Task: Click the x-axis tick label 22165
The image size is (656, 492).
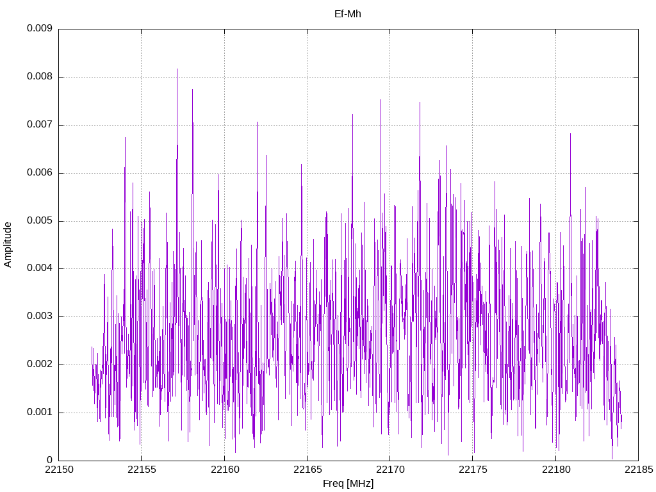Action: point(307,470)
